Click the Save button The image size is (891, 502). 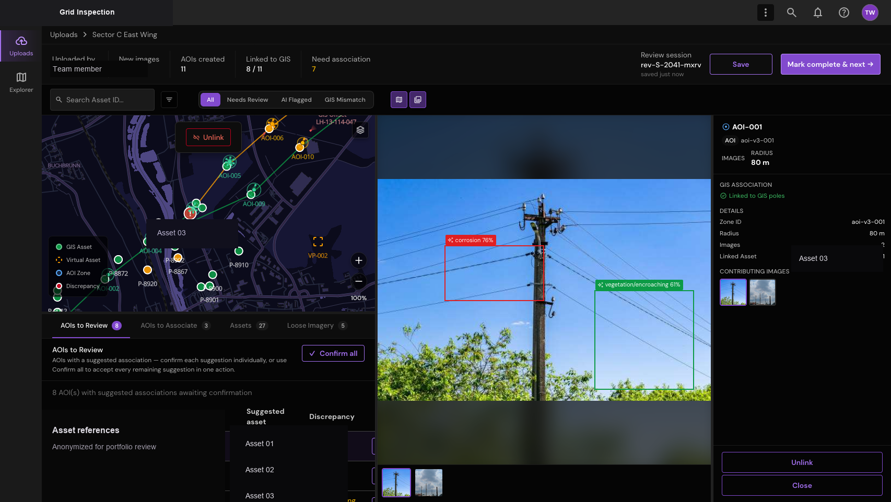pos(741,64)
